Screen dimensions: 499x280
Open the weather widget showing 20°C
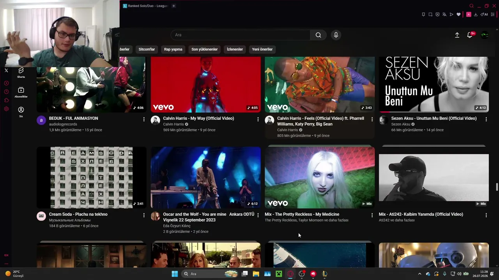point(14,274)
